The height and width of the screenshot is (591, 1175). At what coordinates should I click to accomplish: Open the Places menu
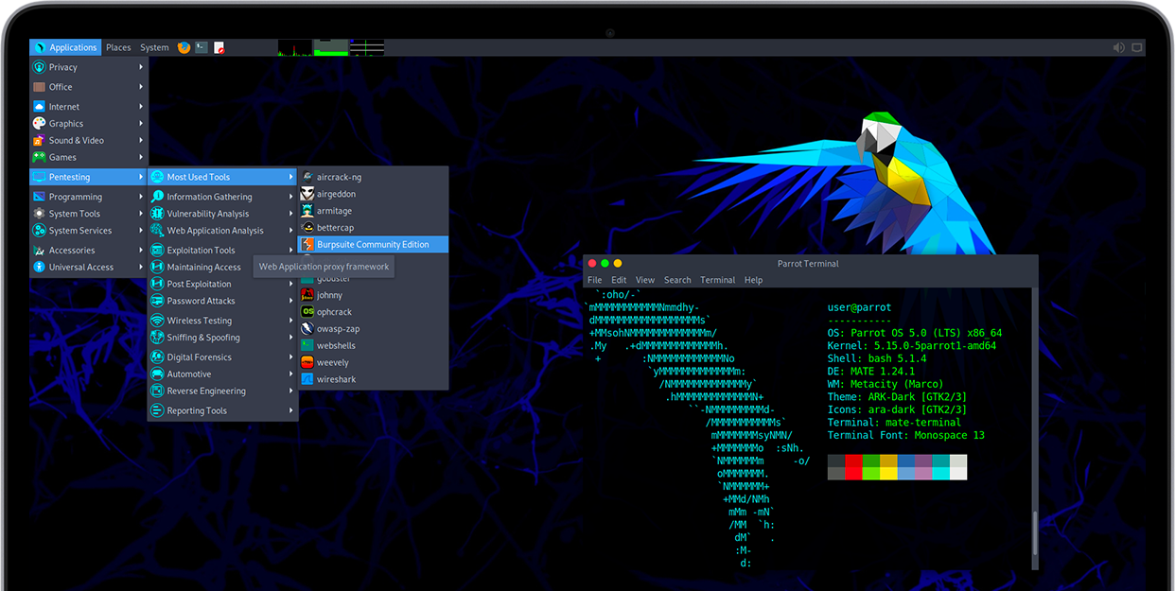[118, 47]
